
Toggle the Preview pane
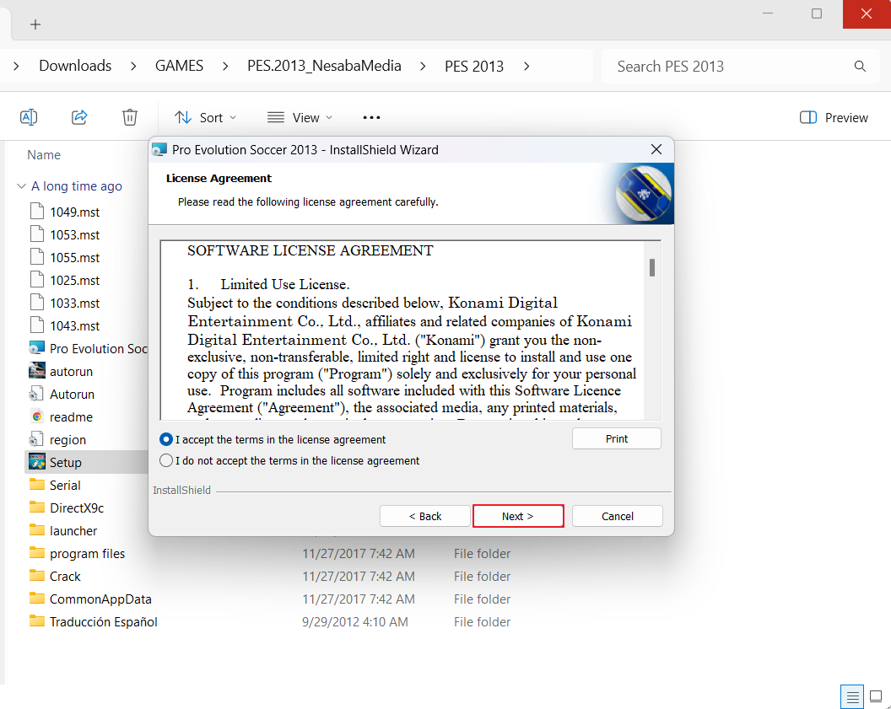834,117
